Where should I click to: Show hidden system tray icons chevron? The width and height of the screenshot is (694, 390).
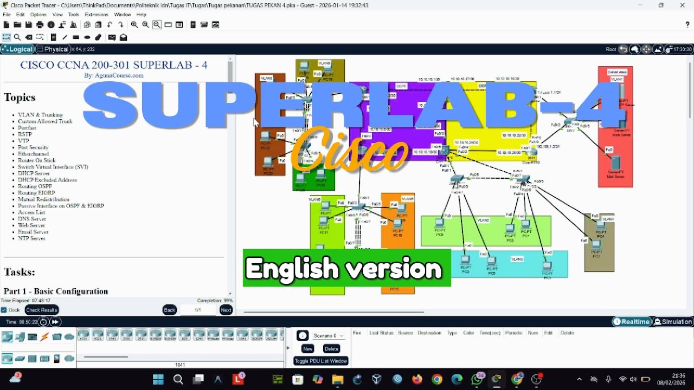click(579, 379)
